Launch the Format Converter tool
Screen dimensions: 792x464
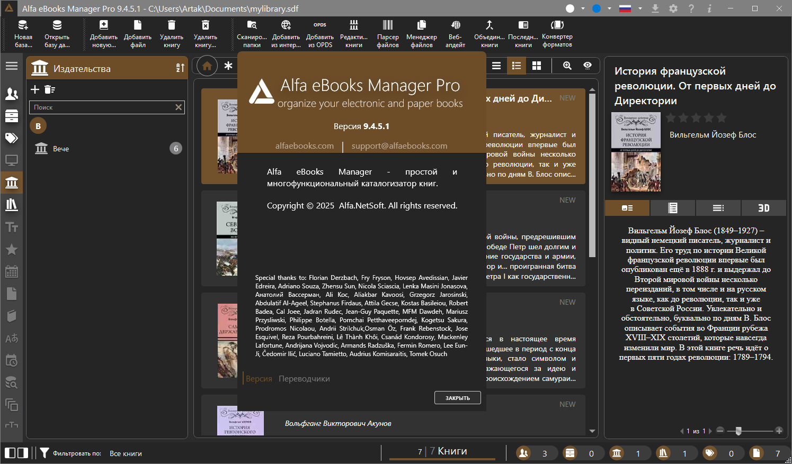(557, 34)
